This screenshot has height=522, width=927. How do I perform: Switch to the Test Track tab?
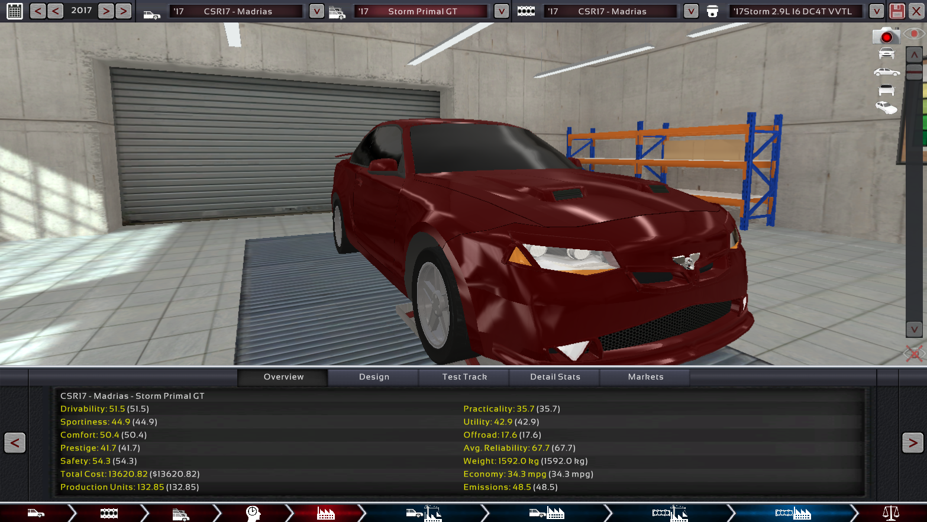click(464, 377)
